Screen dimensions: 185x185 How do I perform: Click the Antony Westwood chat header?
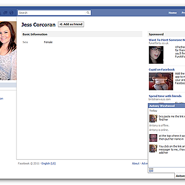166,106
